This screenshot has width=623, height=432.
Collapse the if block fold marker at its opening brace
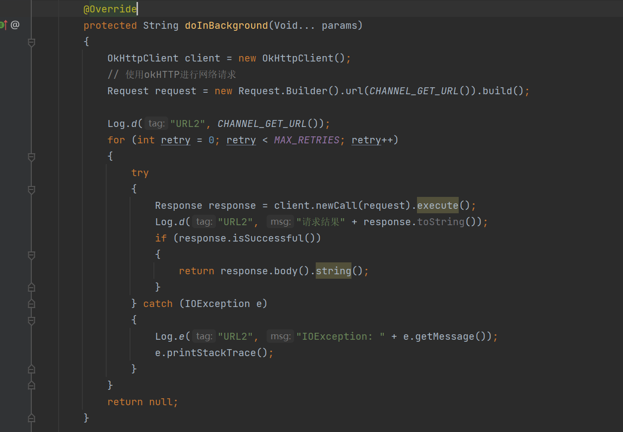pyautogui.click(x=31, y=255)
